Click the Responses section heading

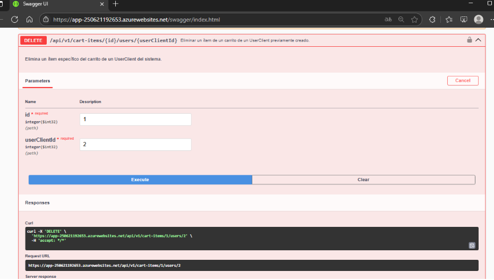(37, 202)
